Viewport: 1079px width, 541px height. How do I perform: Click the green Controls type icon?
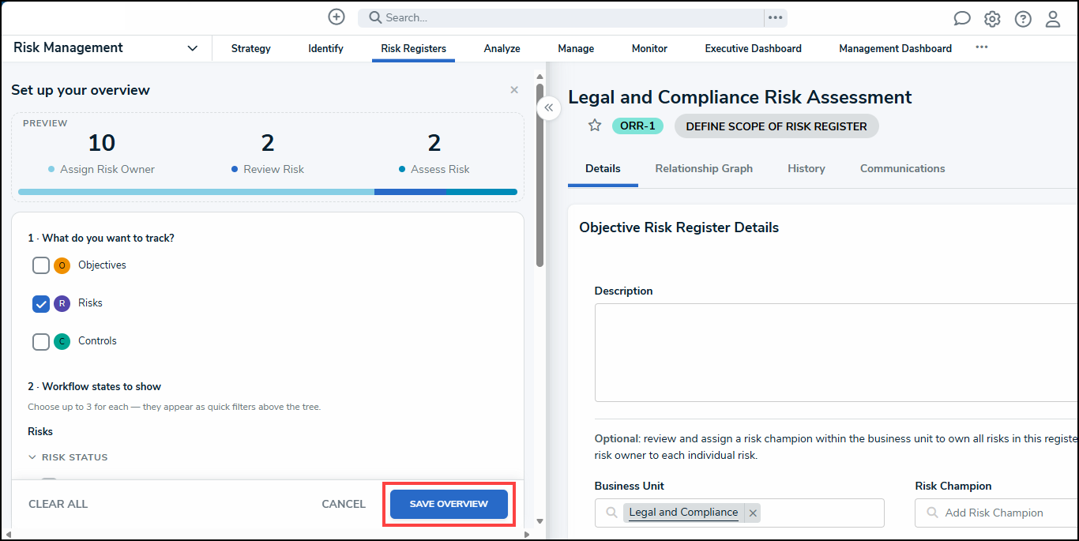coord(62,341)
